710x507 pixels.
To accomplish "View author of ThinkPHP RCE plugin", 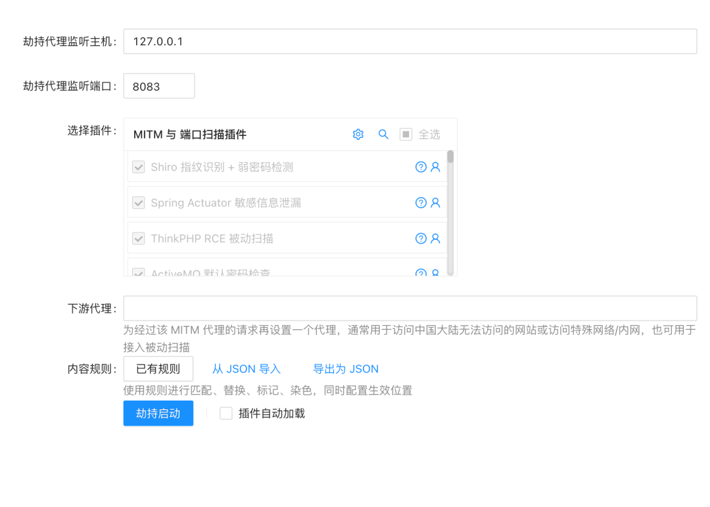I will click(x=435, y=238).
